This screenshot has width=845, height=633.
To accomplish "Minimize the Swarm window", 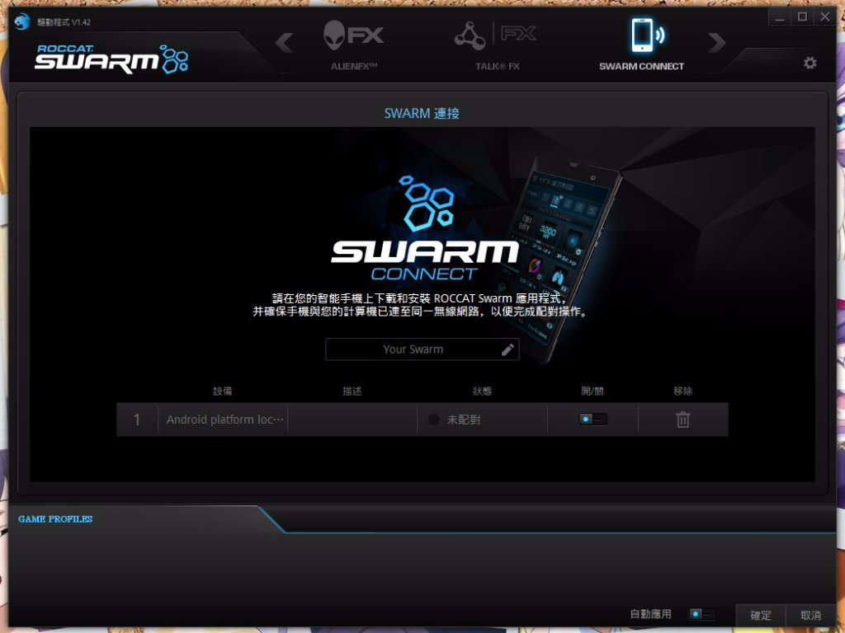I will pos(779,17).
